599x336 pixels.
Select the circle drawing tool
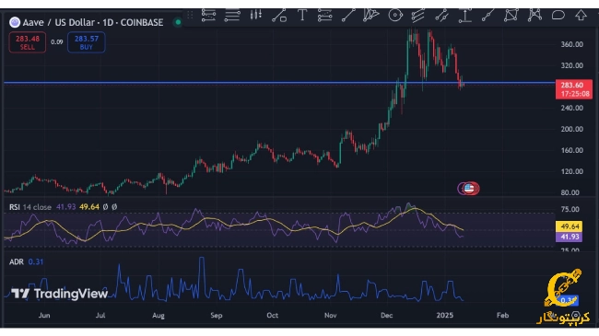pos(395,16)
